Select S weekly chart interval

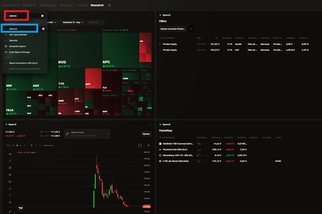(x=20, y=145)
